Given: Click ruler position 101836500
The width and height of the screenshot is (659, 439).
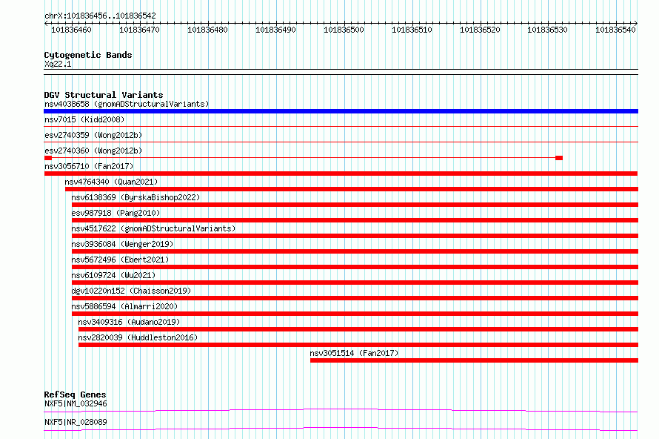Looking at the screenshot, I should pyautogui.click(x=344, y=30).
